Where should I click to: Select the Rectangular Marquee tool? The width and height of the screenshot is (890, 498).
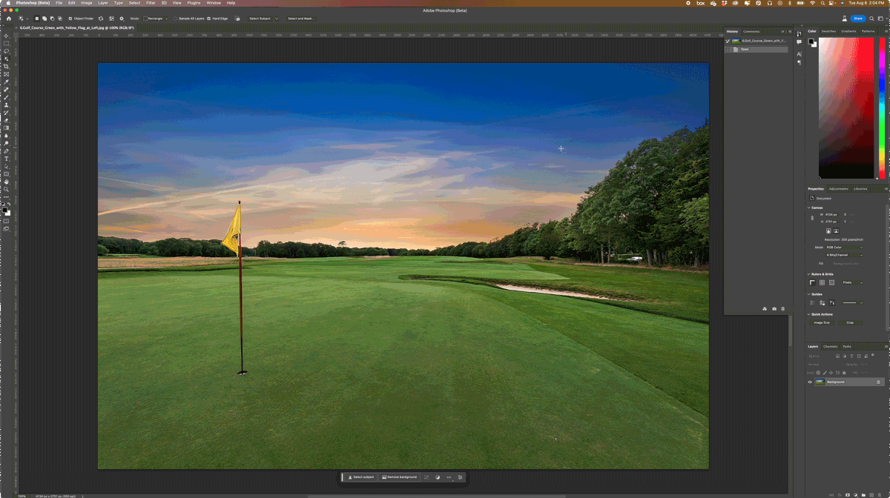(x=6, y=43)
